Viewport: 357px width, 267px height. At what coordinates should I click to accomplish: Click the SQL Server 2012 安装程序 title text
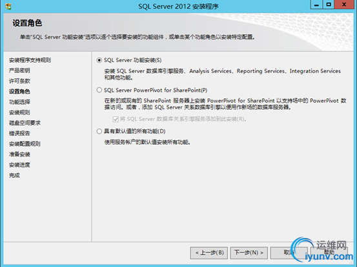pyautogui.click(x=178, y=6)
